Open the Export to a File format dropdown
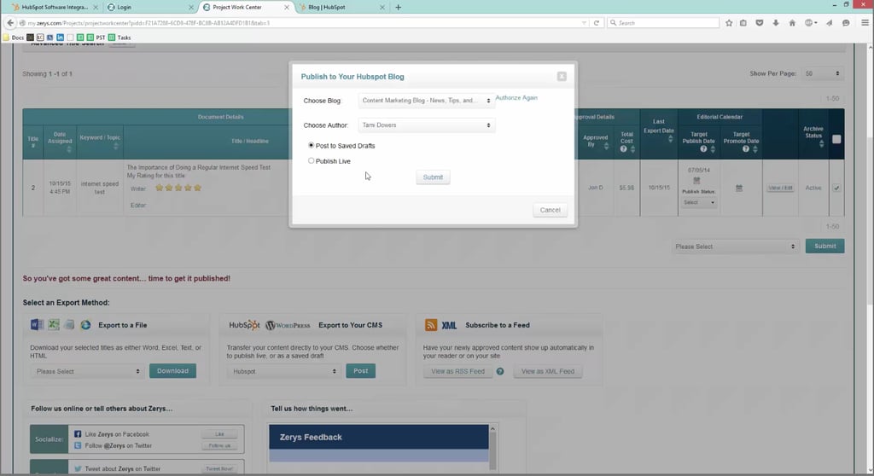This screenshot has width=874, height=476. point(88,371)
